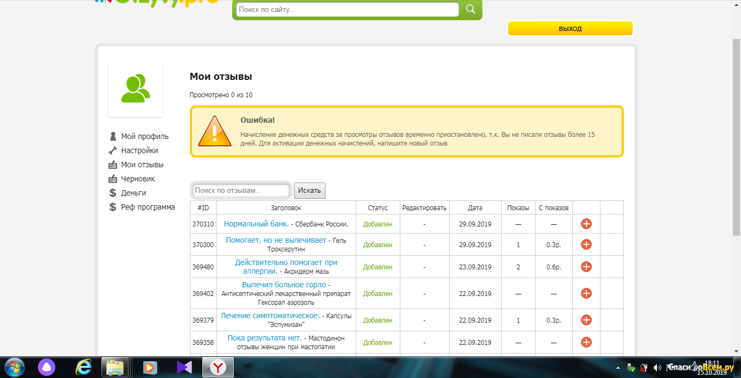Click the green magnifier search icon
Screen dimensions: 741x378
[470, 9]
